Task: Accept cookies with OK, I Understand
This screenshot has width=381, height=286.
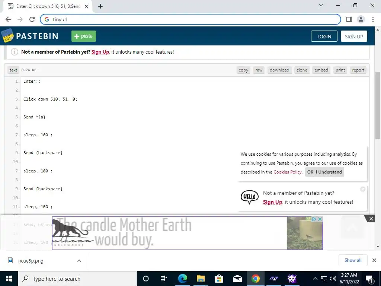Action: click(x=324, y=172)
